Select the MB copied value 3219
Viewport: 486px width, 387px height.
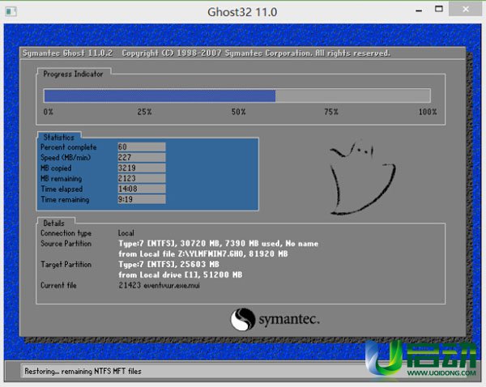141,168
